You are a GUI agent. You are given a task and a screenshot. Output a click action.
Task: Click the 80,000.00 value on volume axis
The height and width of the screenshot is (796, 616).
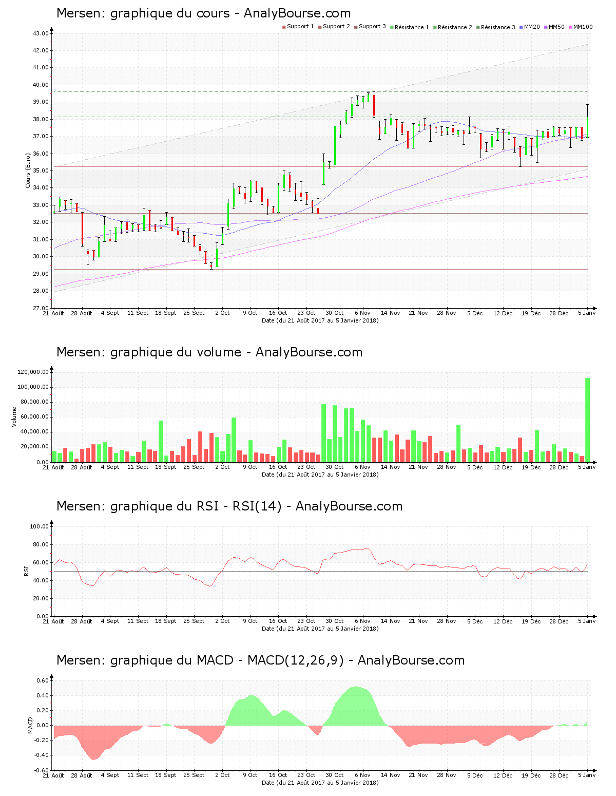pyautogui.click(x=34, y=402)
